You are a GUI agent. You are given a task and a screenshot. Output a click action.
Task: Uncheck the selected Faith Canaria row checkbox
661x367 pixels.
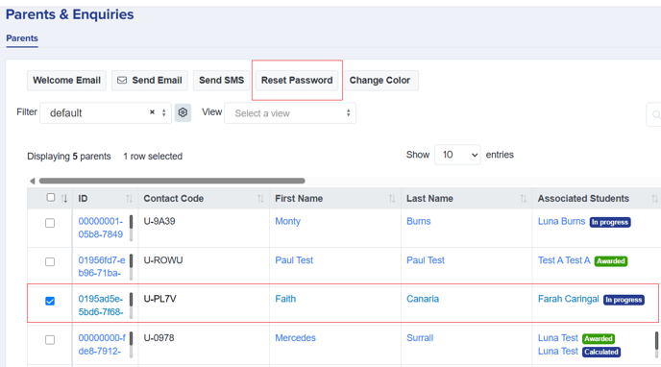50,301
